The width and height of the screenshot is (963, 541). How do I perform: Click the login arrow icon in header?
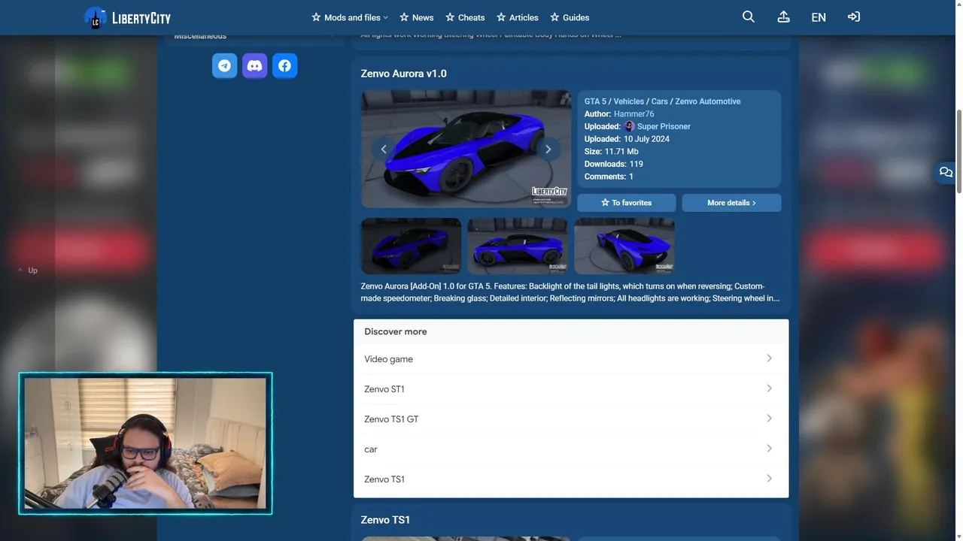854,17
